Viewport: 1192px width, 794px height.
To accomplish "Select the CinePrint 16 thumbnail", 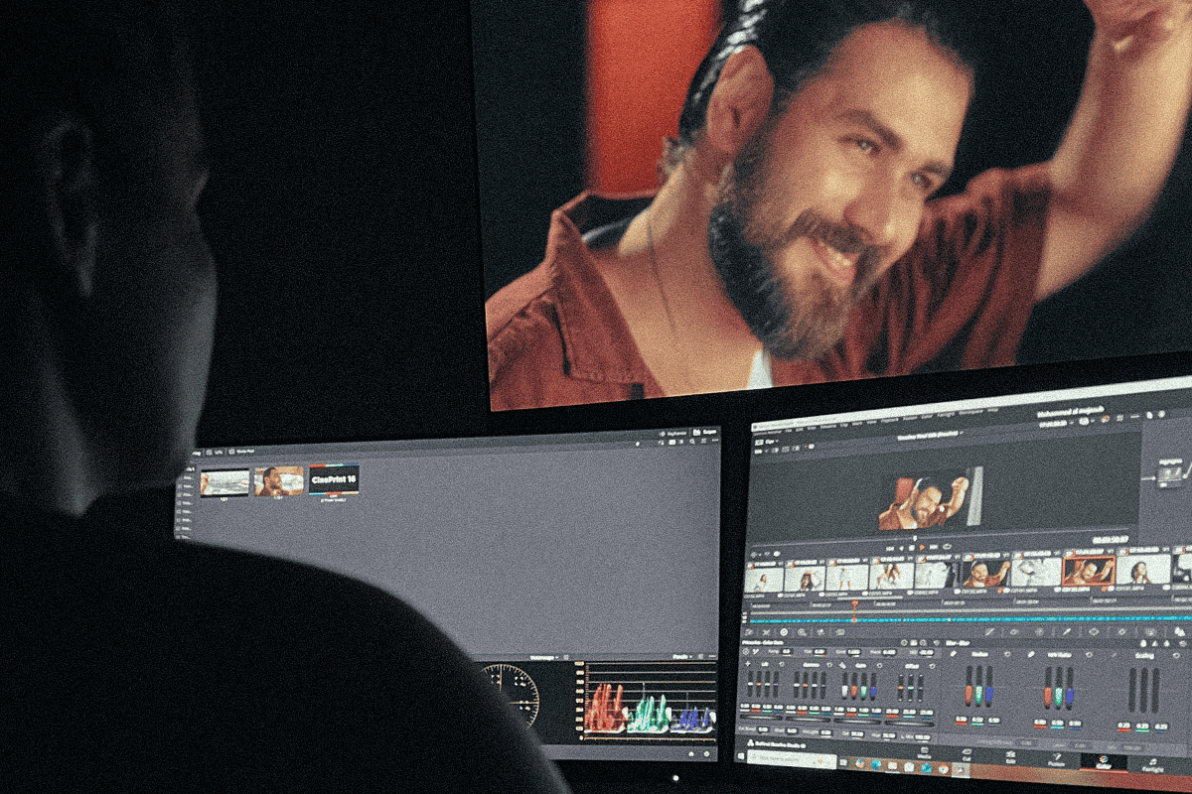I will (x=334, y=479).
